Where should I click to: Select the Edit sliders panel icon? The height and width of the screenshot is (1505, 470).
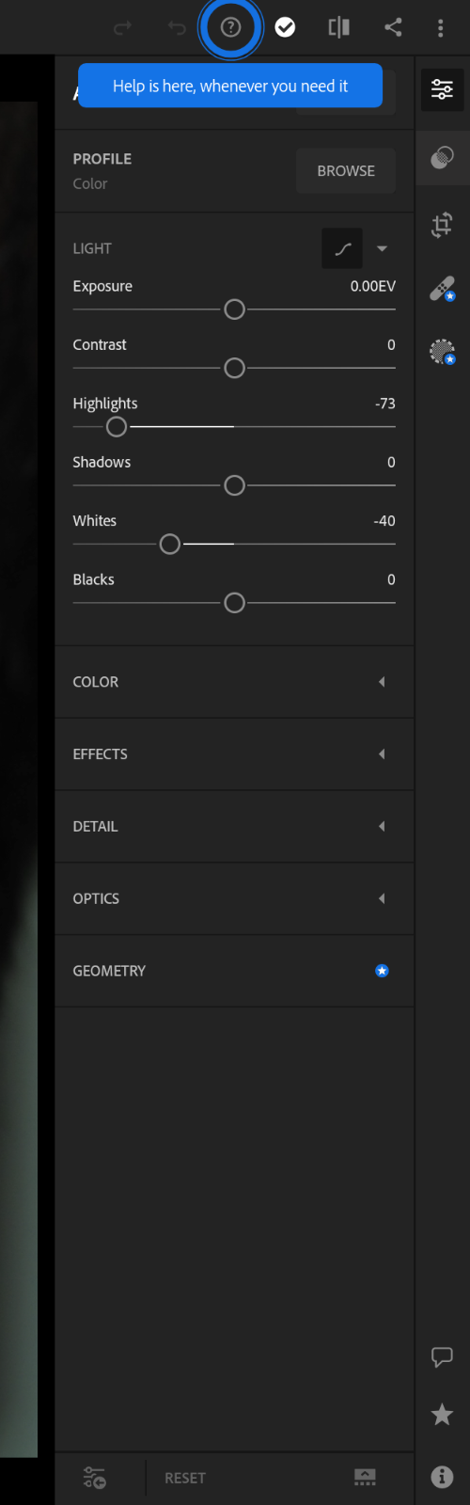(442, 89)
